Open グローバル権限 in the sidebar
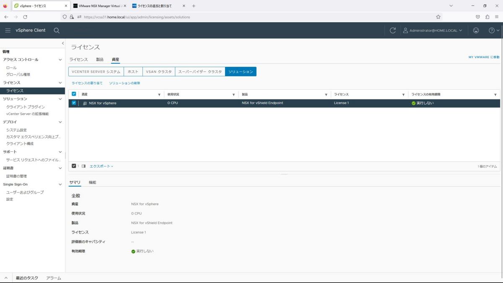 18,75
